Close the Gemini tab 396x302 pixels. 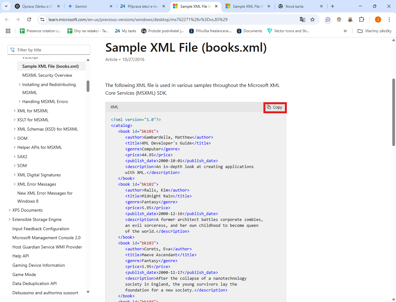click(x=111, y=6)
